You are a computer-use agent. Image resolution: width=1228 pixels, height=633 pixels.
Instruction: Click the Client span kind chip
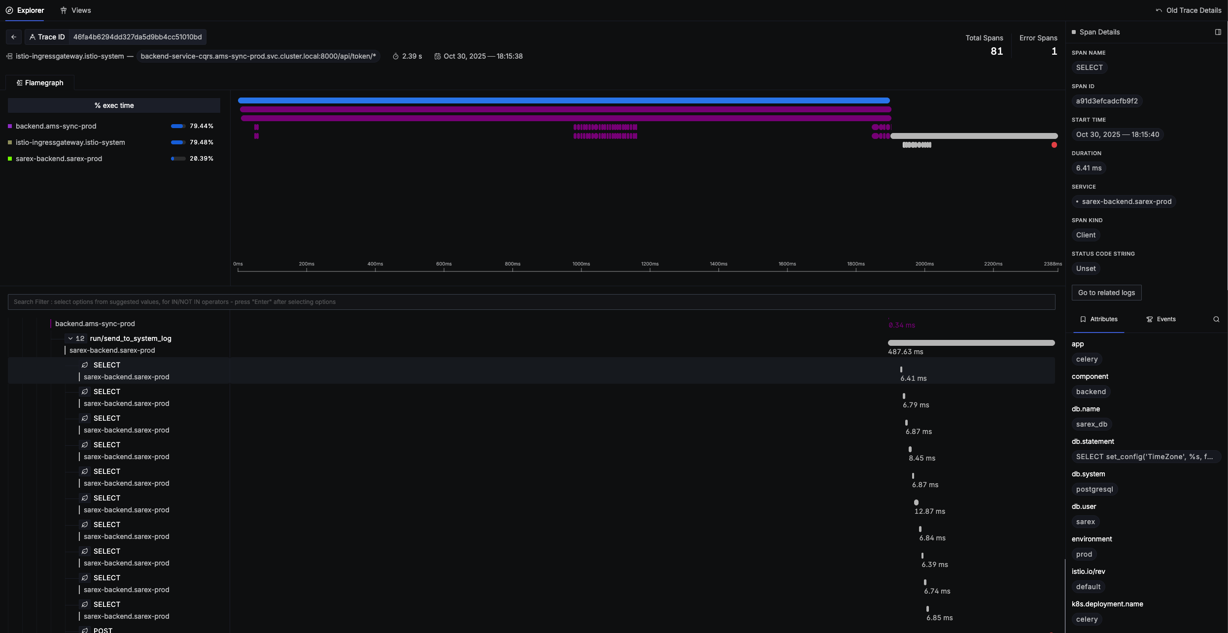click(1086, 235)
